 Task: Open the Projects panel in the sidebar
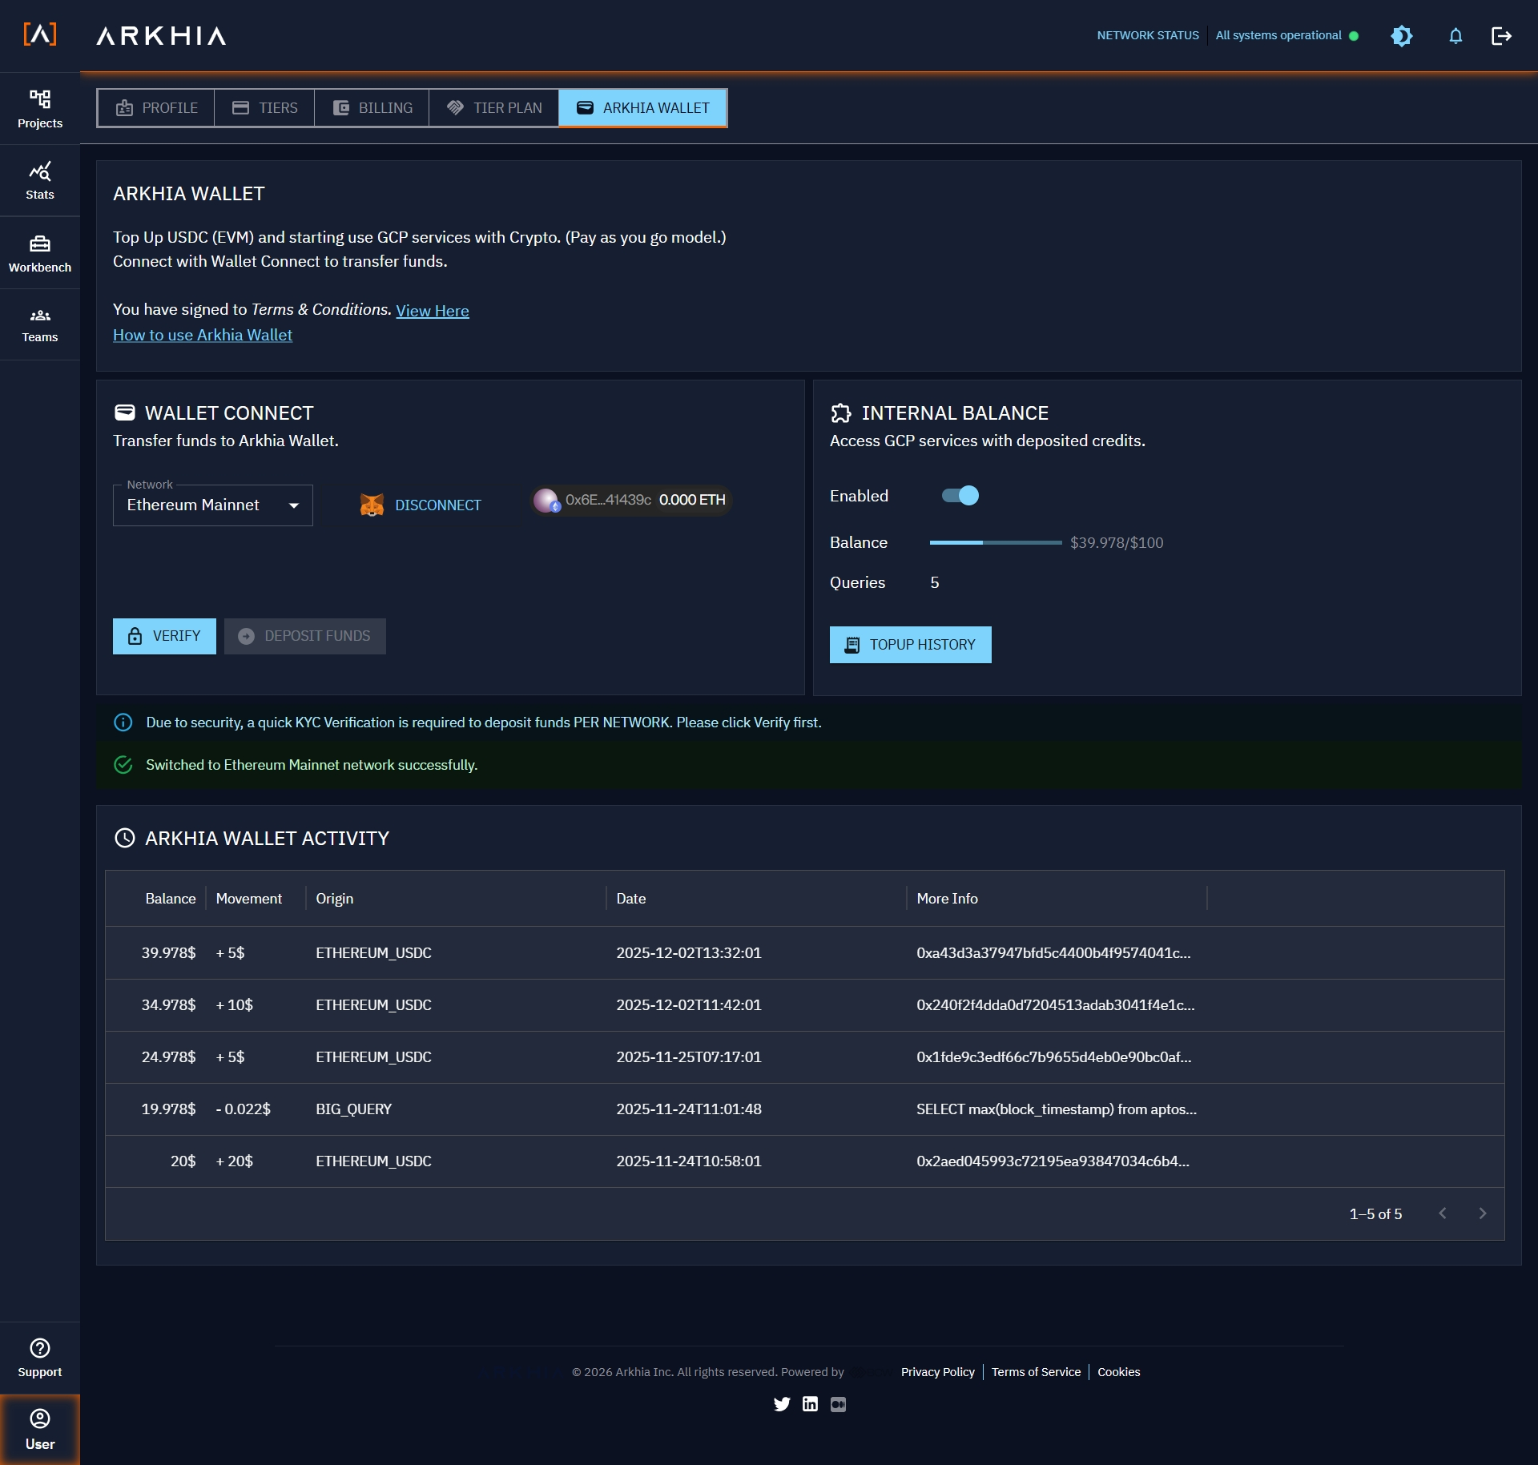40,109
